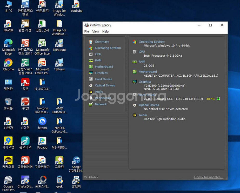Viewport: 240px width, 193px height.
Task: Select the AMD Radeon folder icon
Action: tap(59, 106)
